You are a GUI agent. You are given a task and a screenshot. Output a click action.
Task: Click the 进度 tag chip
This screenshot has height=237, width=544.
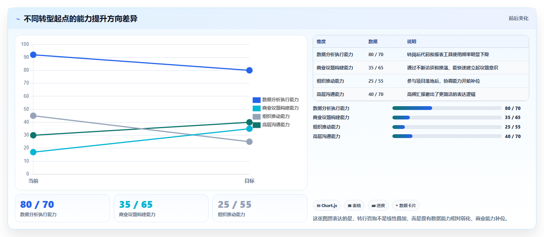click(378, 206)
